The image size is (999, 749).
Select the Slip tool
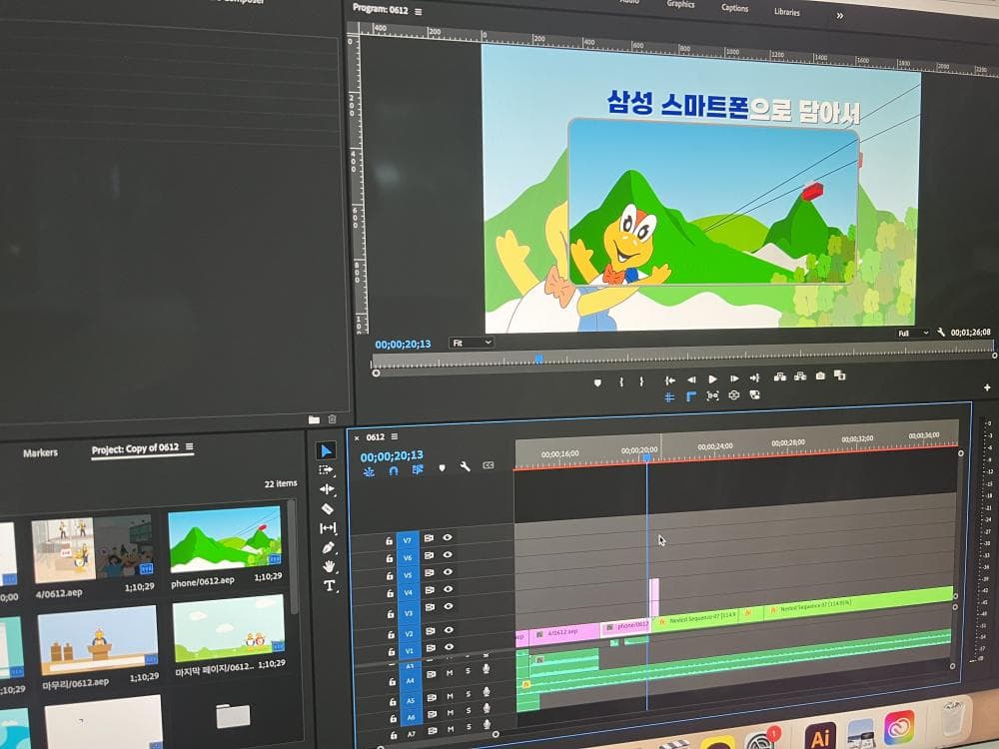click(x=328, y=528)
